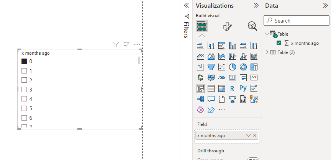Screen dimensions: 331x160
Task: Click the Slicer visual icon
Action: [200, 88]
